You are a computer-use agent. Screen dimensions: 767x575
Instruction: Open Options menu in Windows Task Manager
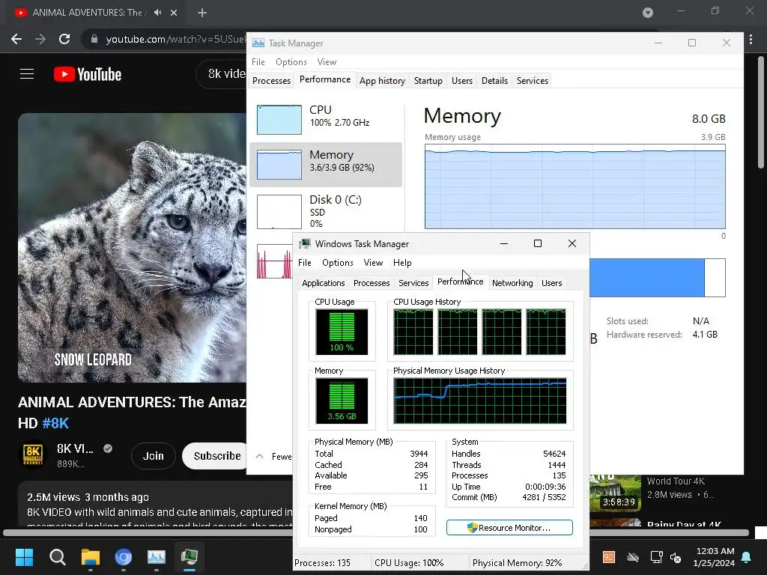click(x=338, y=263)
